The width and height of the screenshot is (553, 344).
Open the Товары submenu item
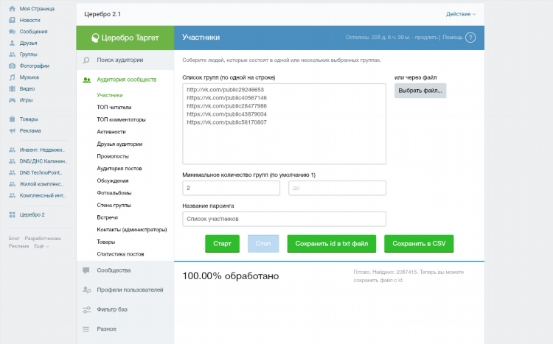click(x=105, y=242)
